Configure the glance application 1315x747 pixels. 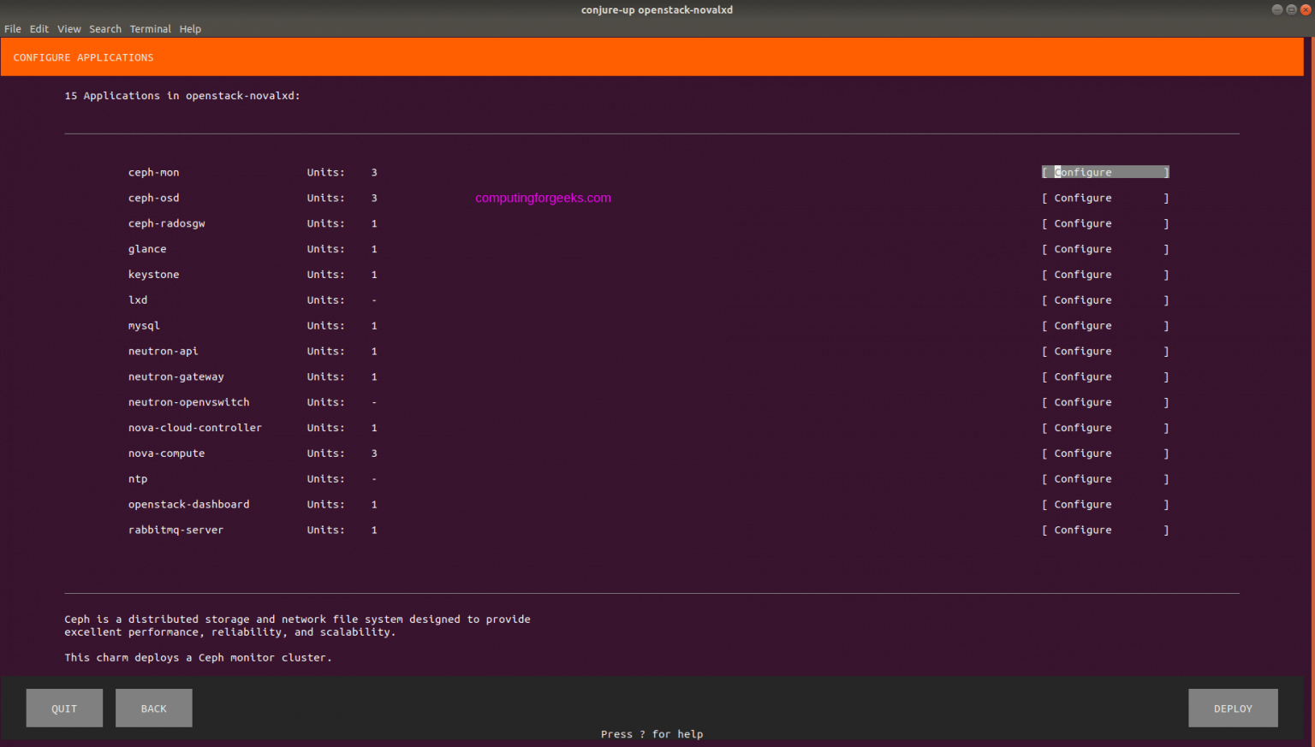click(1104, 249)
